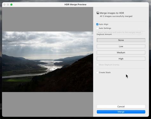Click the blue Merge button
Image resolution: width=151 pixels, height=119 pixels.
121,112
